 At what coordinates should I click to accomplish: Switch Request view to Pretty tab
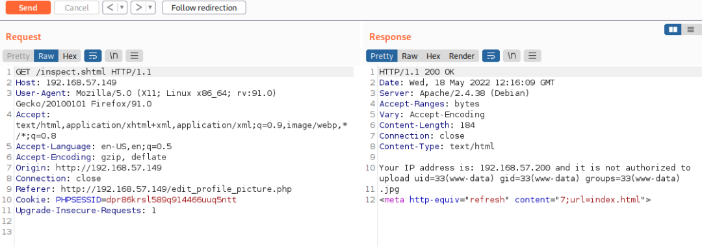coord(18,56)
